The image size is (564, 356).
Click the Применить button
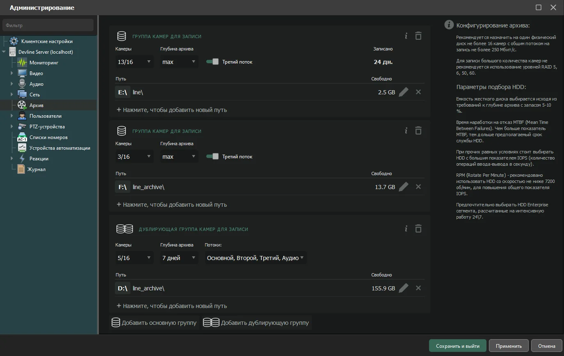point(509,346)
